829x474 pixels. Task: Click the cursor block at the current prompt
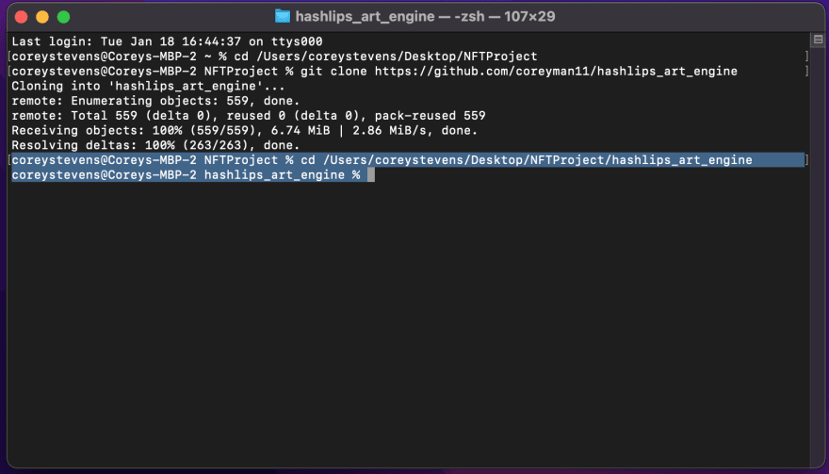point(371,174)
